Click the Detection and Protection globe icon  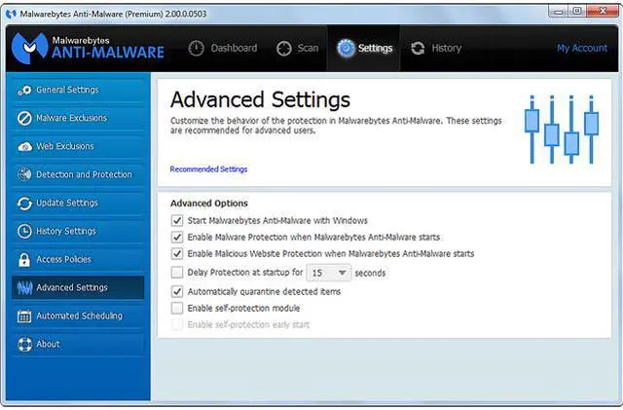click(x=24, y=174)
